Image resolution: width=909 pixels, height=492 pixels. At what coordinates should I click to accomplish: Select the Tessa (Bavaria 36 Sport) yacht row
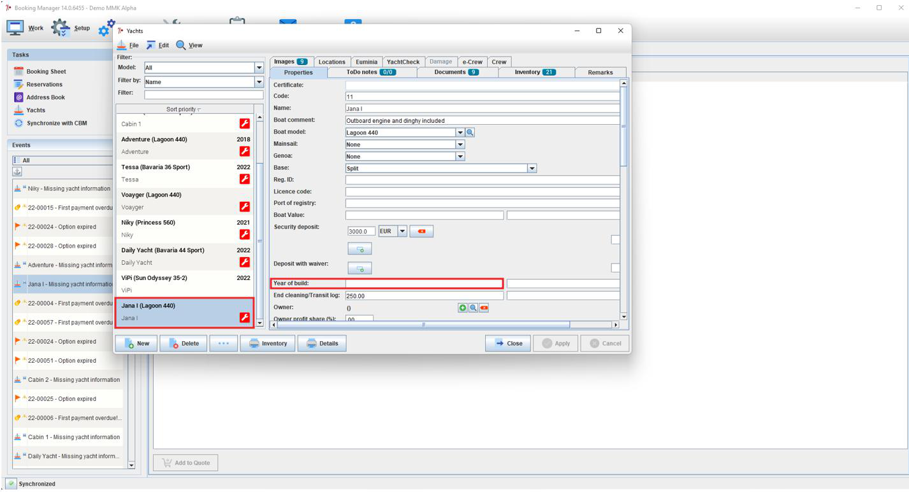tap(184, 174)
